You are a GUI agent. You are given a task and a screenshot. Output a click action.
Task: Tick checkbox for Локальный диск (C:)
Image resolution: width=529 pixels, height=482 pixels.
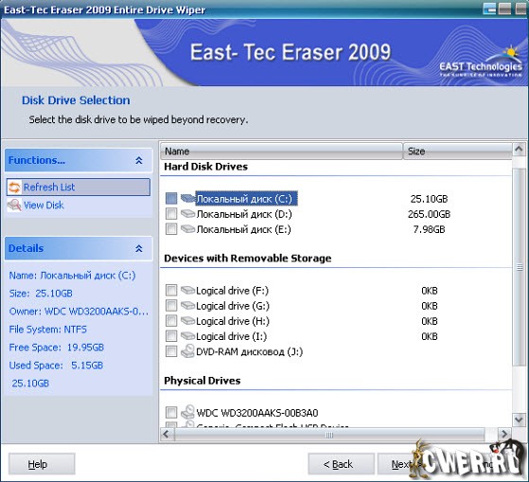coord(171,199)
